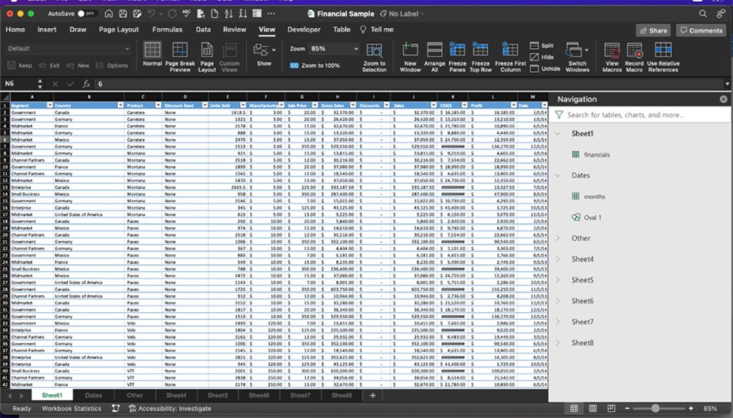Image resolution: width=733 pixels, height=418 pixels.
Task: Click Freeze First Column icon
Action: pos(510,50)
